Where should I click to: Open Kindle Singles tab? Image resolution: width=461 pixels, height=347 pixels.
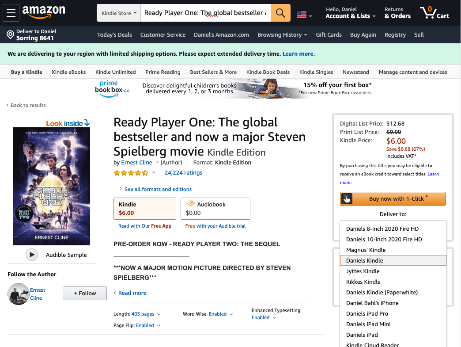pyautogui.click(x=316, y=72)
